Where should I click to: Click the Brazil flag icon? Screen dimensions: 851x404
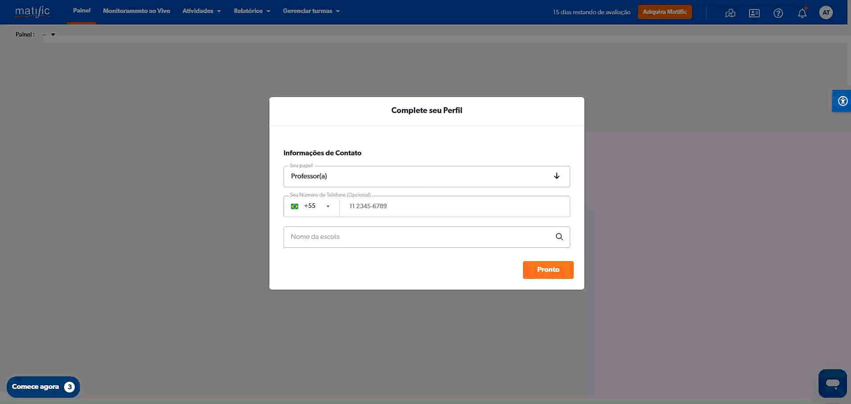click(x=295, y=206)
